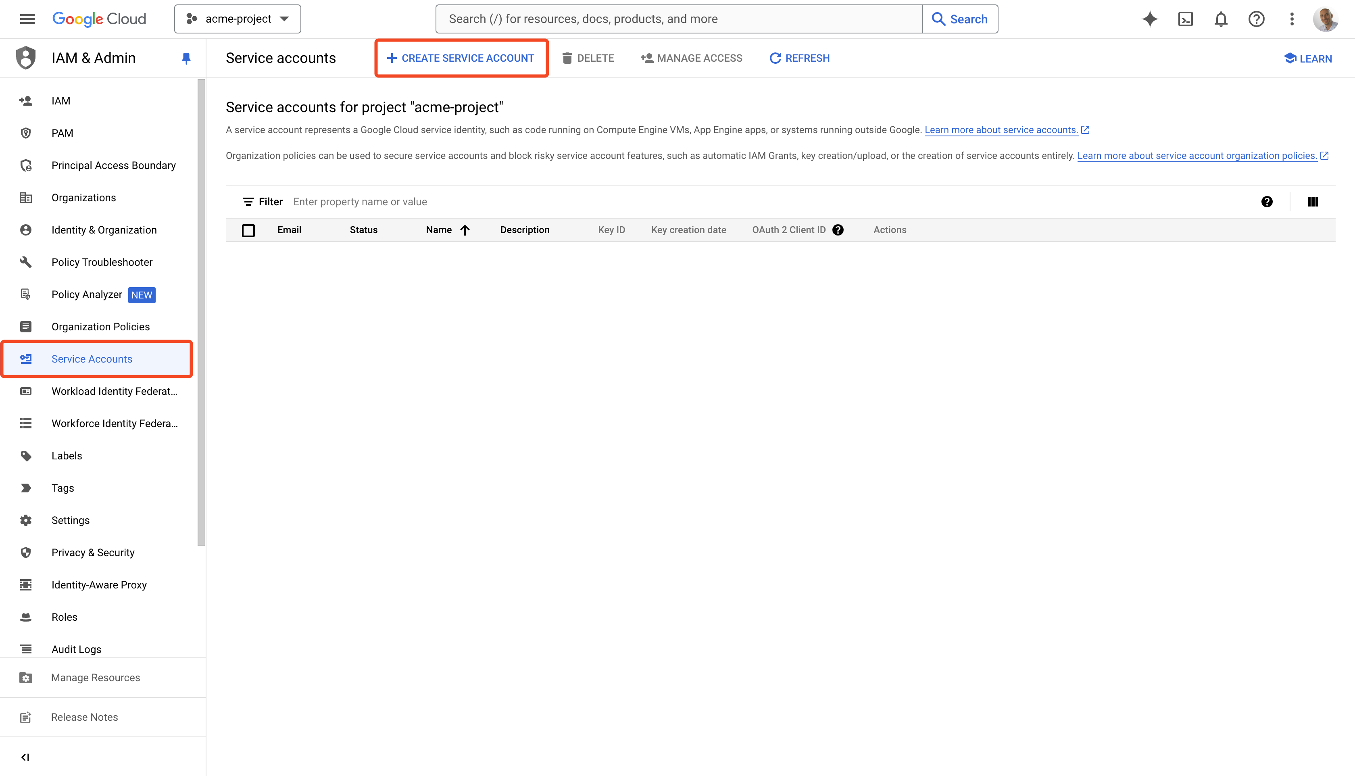Click the search resources input field
Viewport: 1355px width, 776px height.
point(679,19)
